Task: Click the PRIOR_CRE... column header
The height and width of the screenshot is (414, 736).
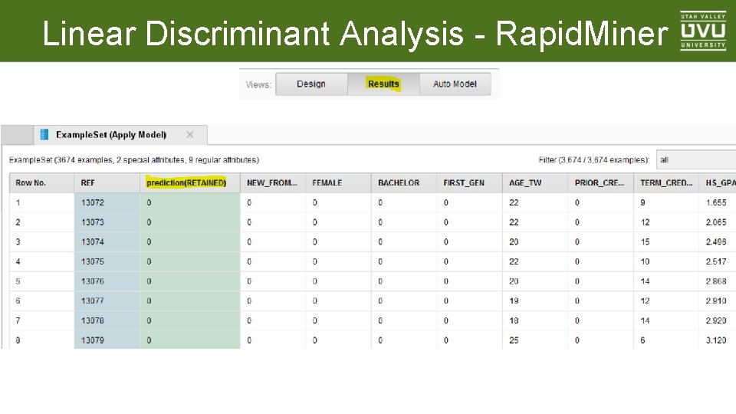Action: (x=601, y=183)
